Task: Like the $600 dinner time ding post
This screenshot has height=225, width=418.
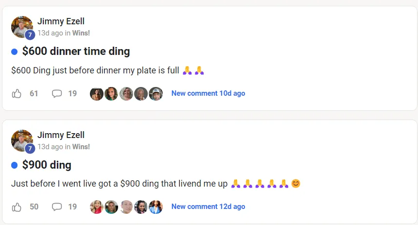Action: click(x=17, y=93)
